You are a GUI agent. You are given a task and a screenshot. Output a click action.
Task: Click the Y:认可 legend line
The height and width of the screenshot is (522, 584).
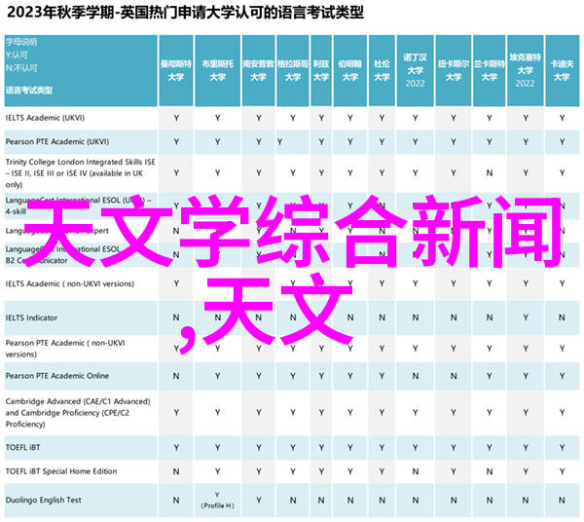(x=17, y=56)
